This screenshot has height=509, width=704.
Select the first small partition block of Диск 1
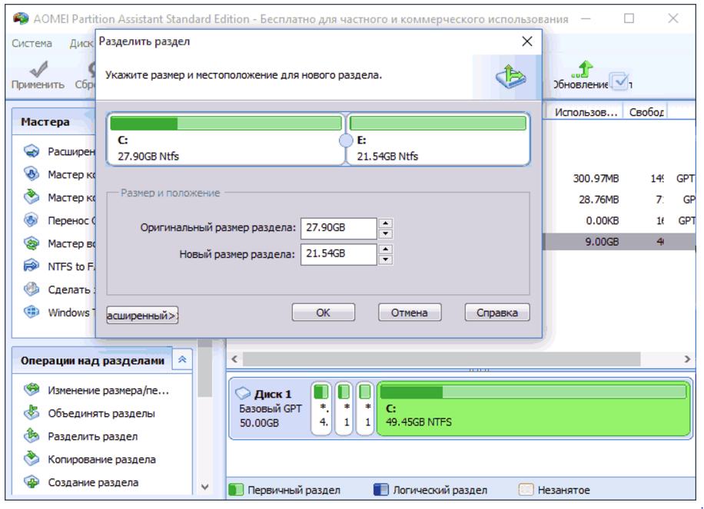[x=321, y=408]
